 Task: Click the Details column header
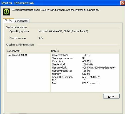point(85,51)
